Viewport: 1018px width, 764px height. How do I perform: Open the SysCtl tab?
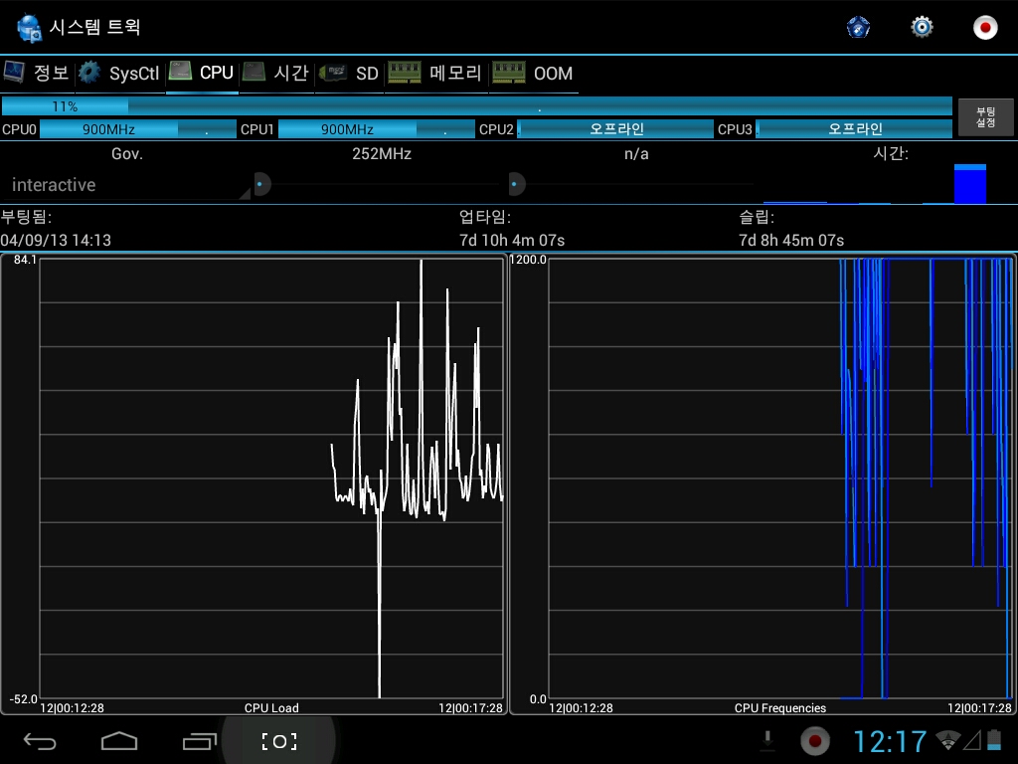(119, 73)
